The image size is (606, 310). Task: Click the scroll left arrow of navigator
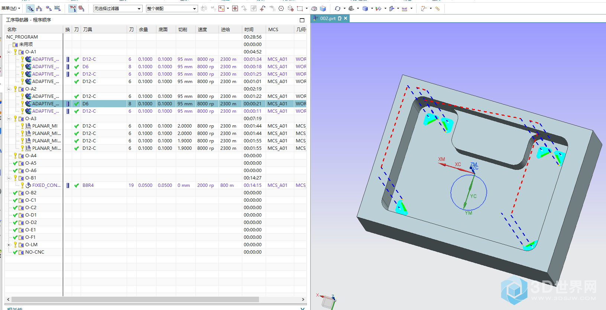pos(8,299)
